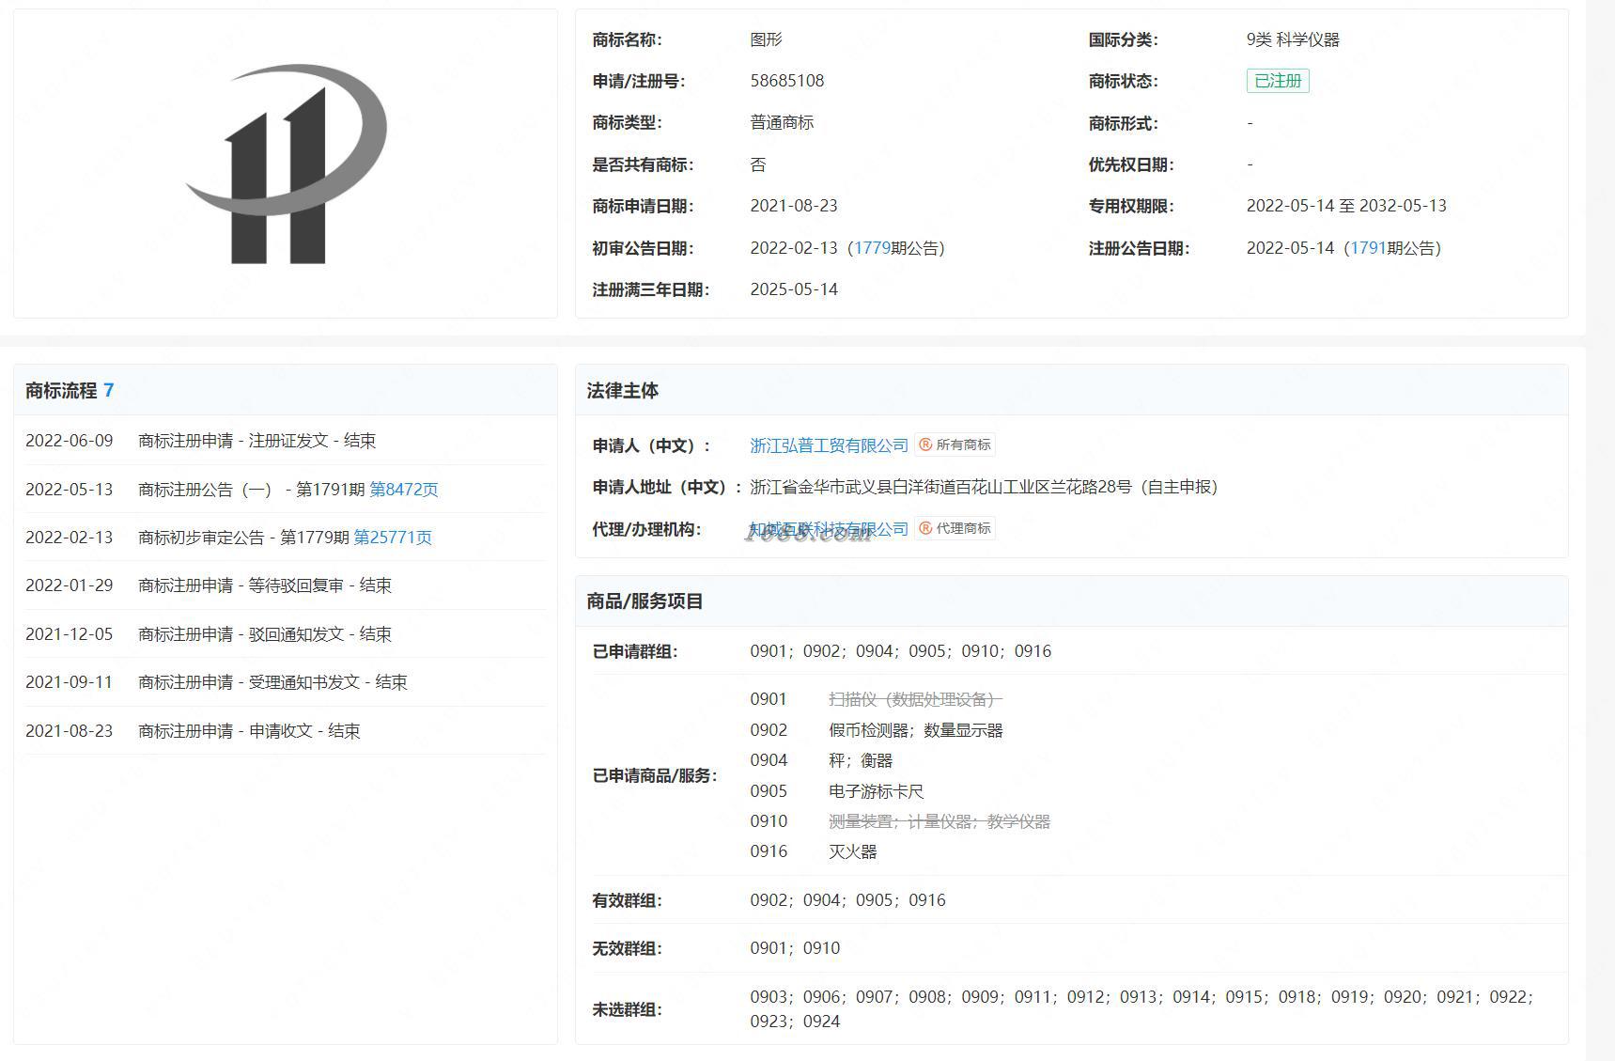1615x1061 pixels.
Task: Click the R icon in 代理商标 badge
Action: [x=925, y=528]
